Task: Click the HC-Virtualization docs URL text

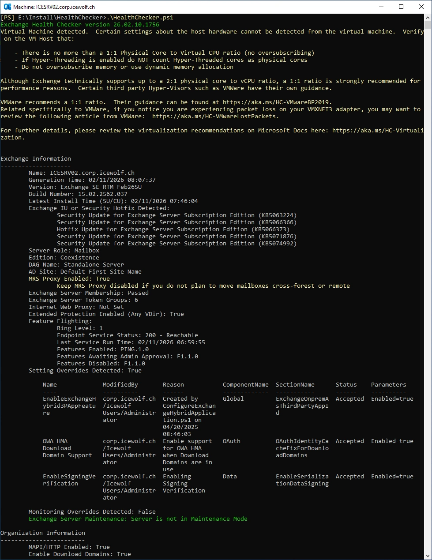Action: 378,131
